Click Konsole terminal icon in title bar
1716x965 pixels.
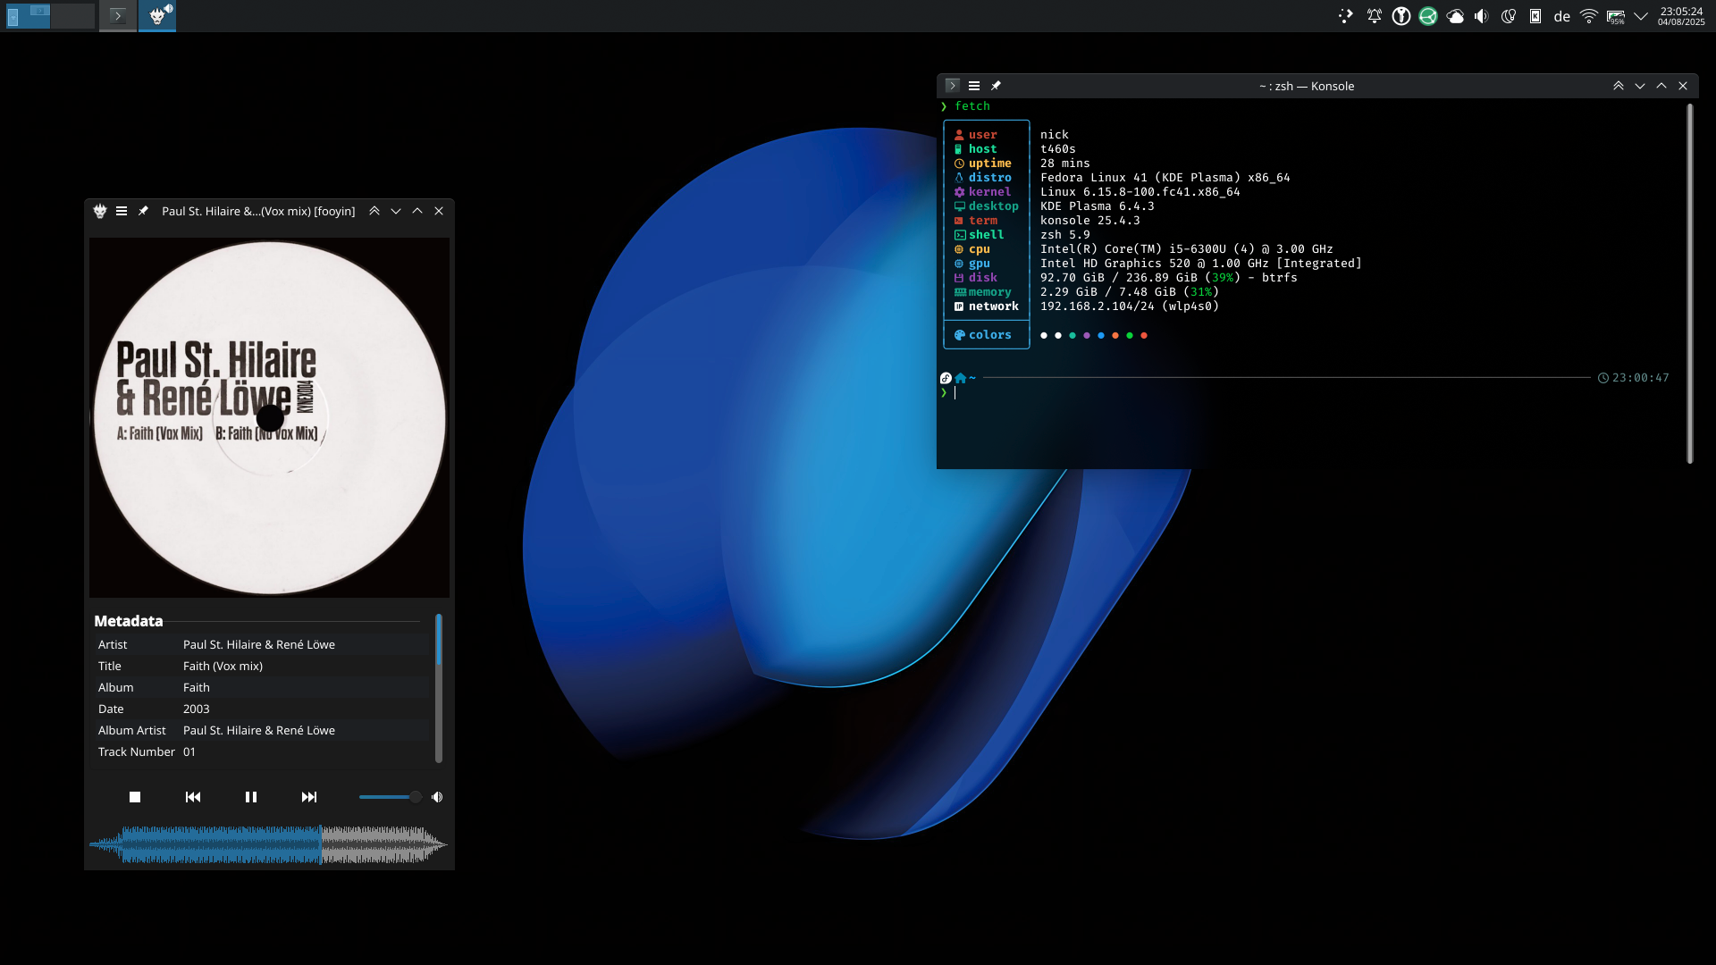pyautogui.click(x=953, y=86)
